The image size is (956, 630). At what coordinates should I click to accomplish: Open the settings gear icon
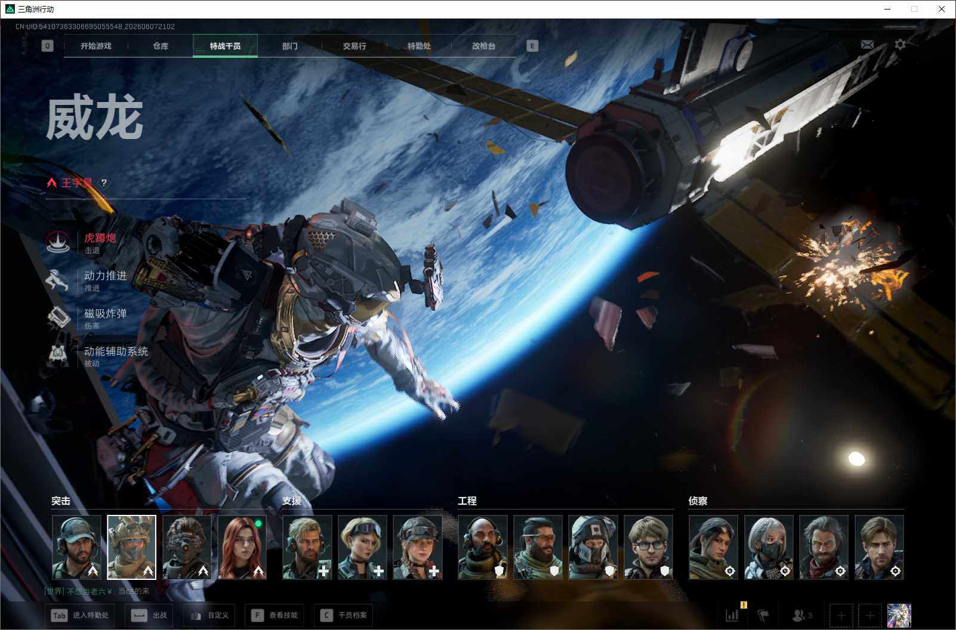(x=900, y=45)
